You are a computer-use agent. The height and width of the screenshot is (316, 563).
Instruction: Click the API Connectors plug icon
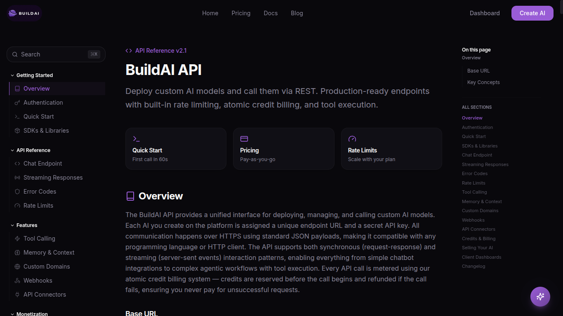(x=17, y=295)
